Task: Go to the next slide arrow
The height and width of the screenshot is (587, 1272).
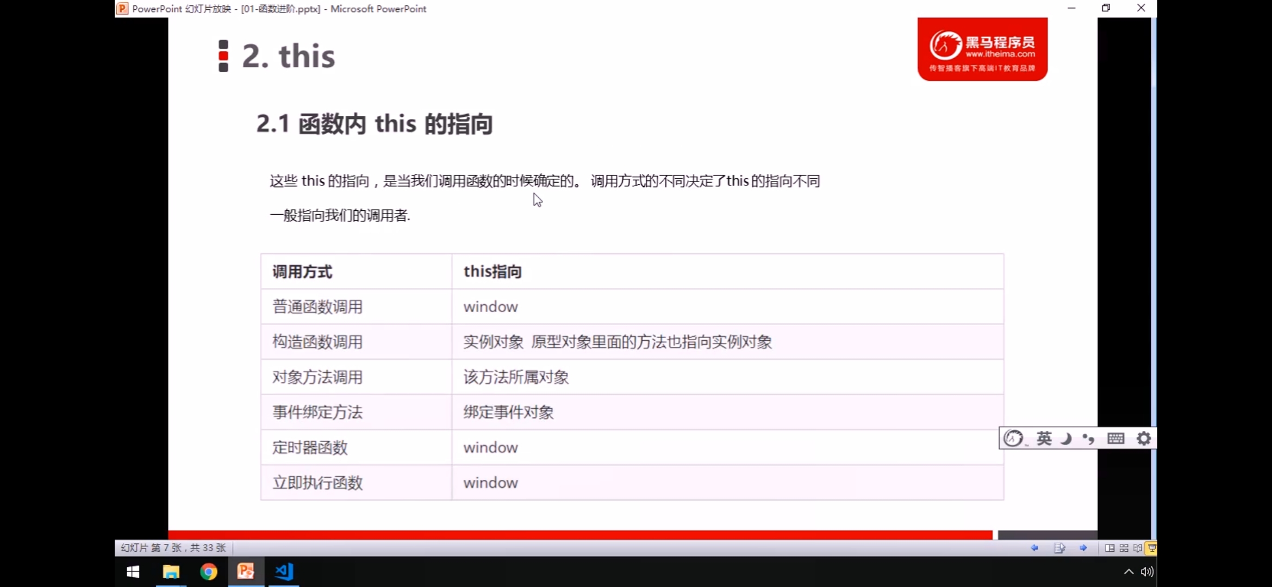Action: tap(1083, 548)
